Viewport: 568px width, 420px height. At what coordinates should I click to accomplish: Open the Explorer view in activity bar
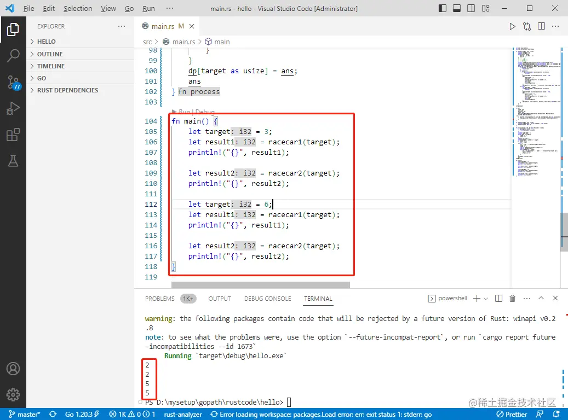[13, 30]
